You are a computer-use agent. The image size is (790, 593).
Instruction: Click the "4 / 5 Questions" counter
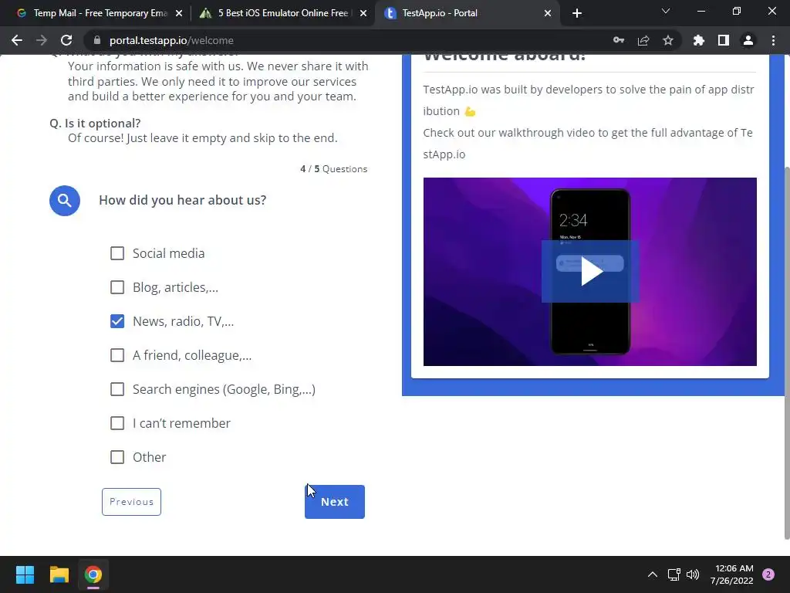[x=334, y=169]
